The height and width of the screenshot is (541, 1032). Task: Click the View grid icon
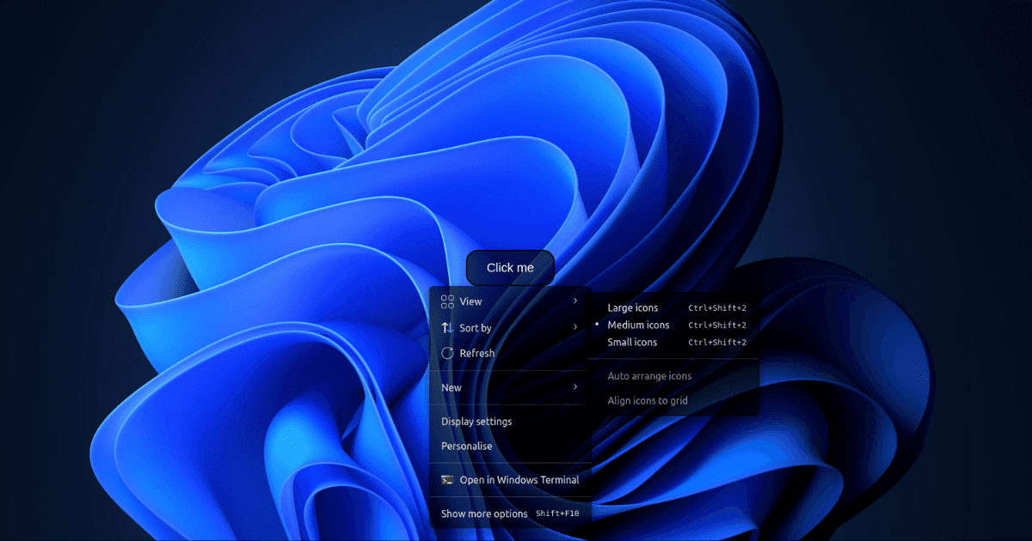click(448, 301)
